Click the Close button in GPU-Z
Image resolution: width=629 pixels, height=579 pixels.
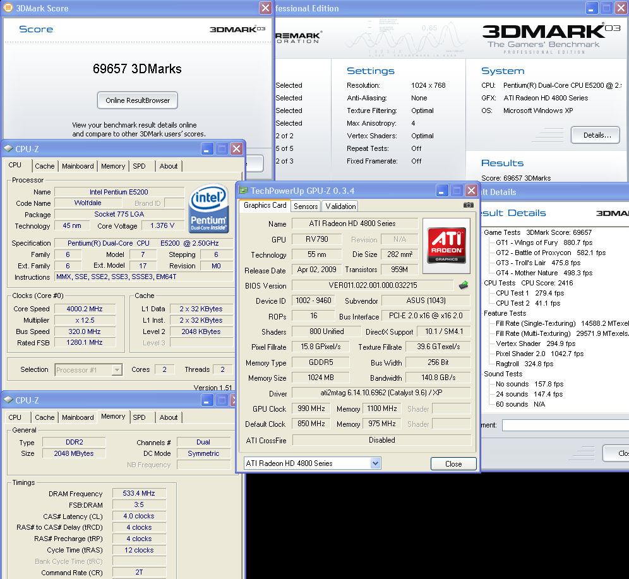(x=453, y=463)
